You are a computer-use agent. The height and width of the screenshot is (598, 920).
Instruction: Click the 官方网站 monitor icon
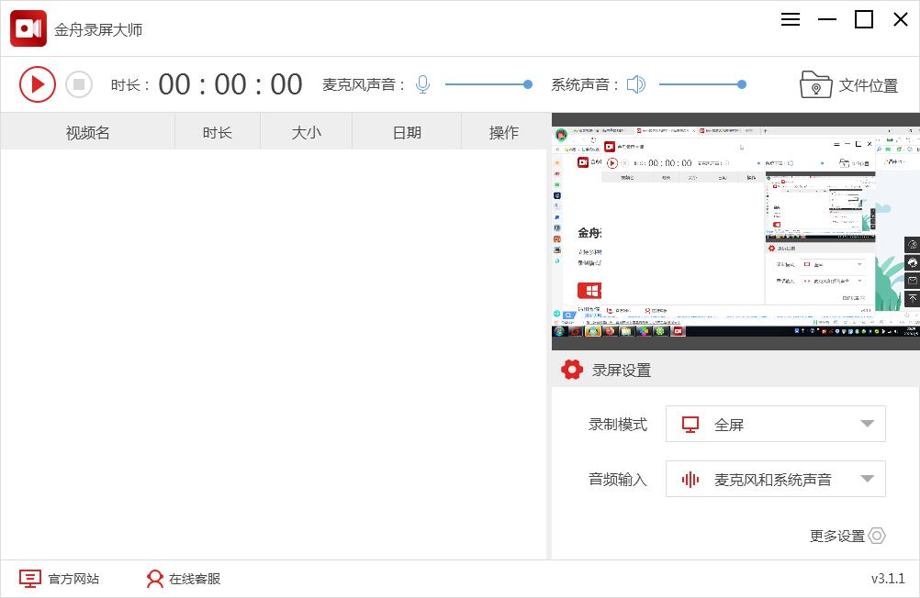(30, 579)
